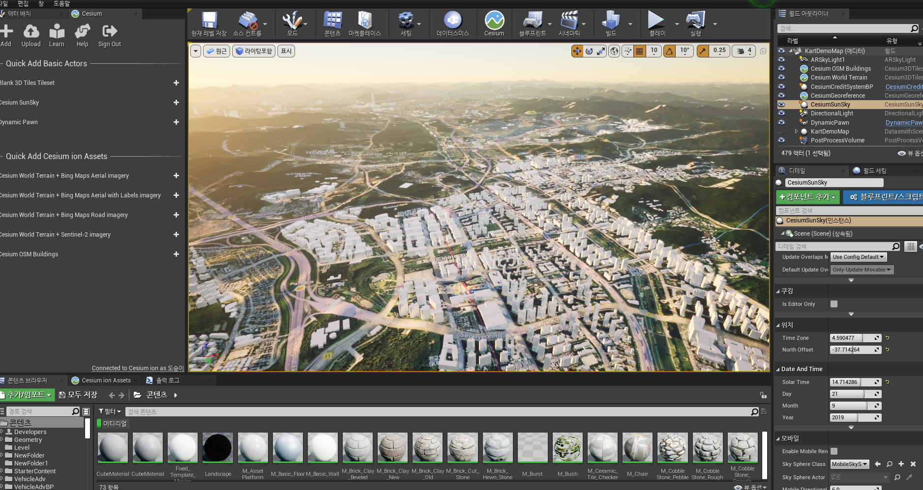Image resolution: width=923 pixels, height=490 pixels.
Task: Click the Cesium Add icon
Action: tap(6, 35)
